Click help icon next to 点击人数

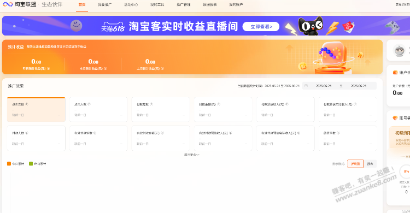(89, 104)
